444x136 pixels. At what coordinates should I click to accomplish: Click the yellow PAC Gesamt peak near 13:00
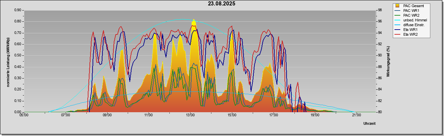pos(194,24)
